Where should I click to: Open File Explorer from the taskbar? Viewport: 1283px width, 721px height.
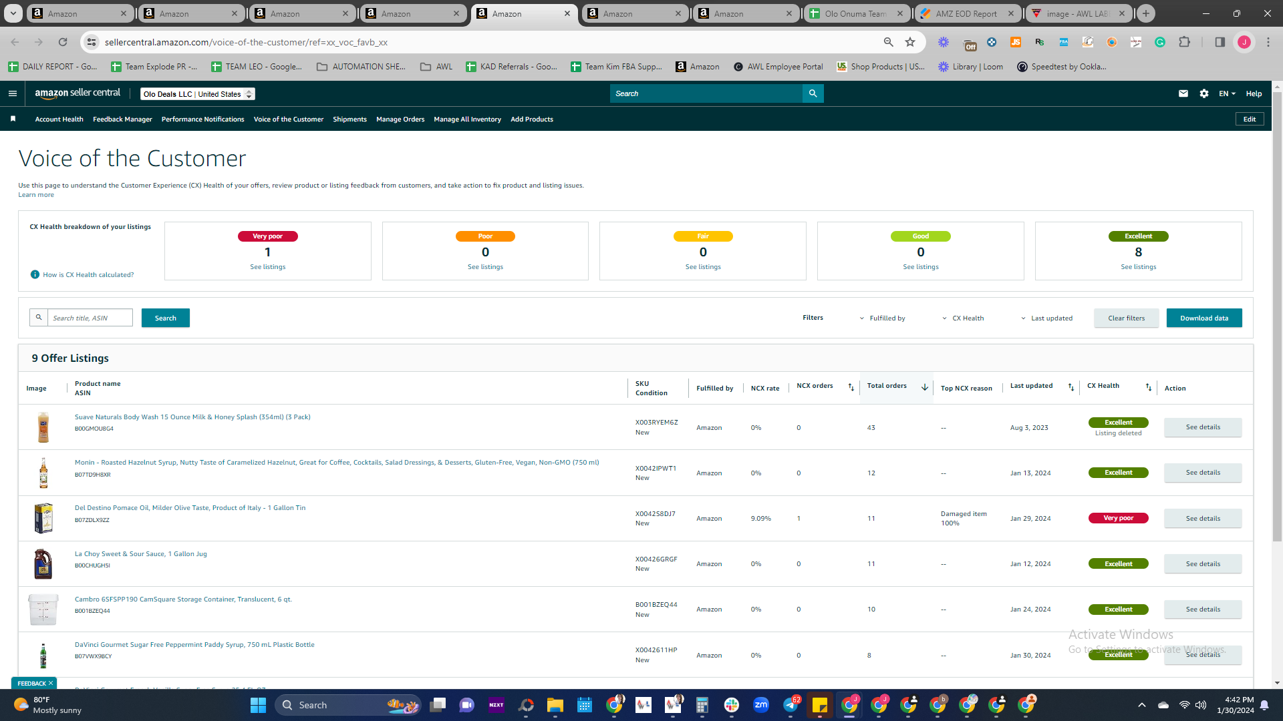pyautogui.click(x=555, y=705)
